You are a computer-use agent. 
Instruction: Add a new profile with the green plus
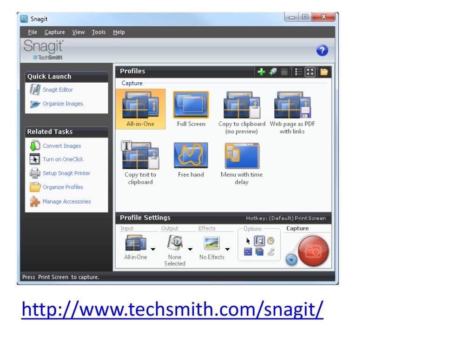[x=261, y=72]
